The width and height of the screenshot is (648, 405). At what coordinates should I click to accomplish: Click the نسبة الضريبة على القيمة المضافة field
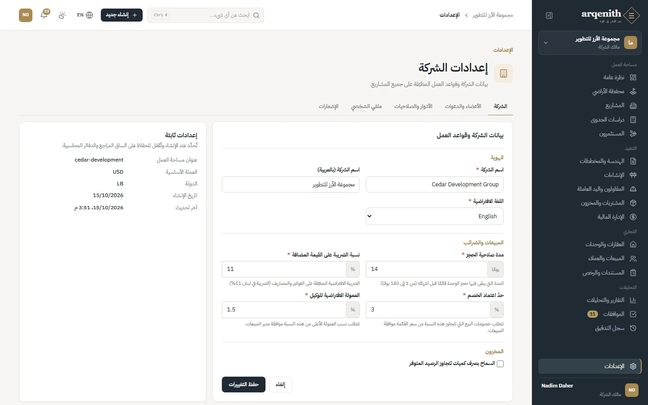[284, 269]
